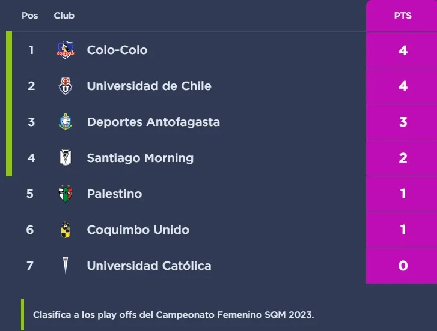The image size is (437, 331).
Task: Select the Santiago Morning club name
Action: [140, 158]
